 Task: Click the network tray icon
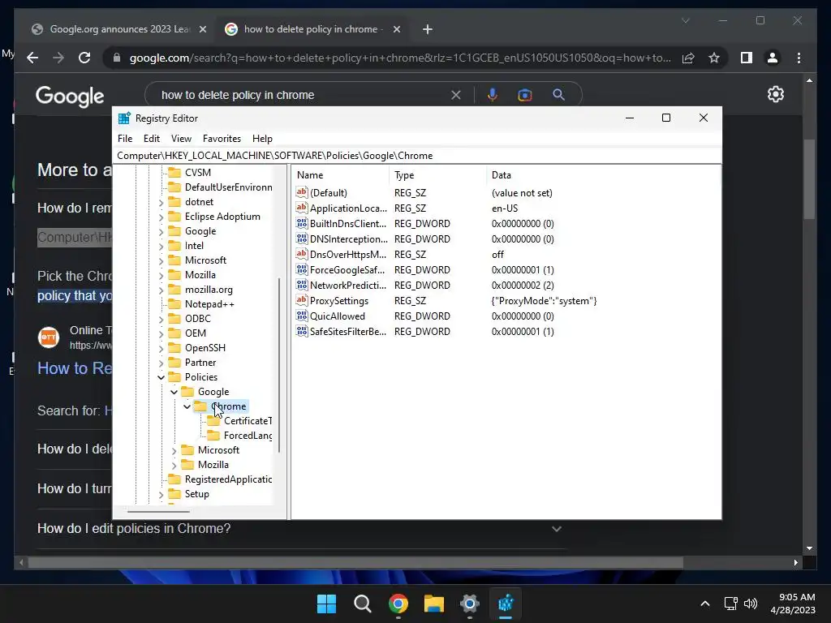(731, 604)
